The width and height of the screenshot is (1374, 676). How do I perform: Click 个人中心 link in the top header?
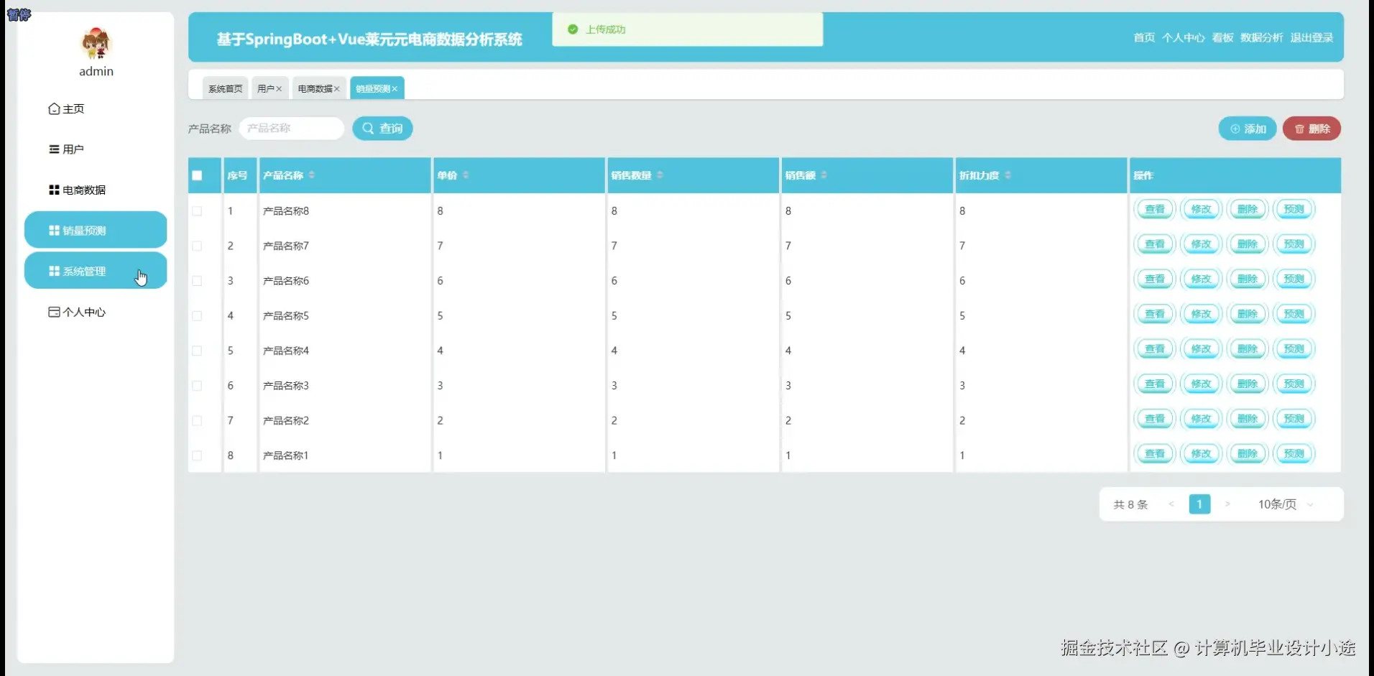tap(1183, 37)
